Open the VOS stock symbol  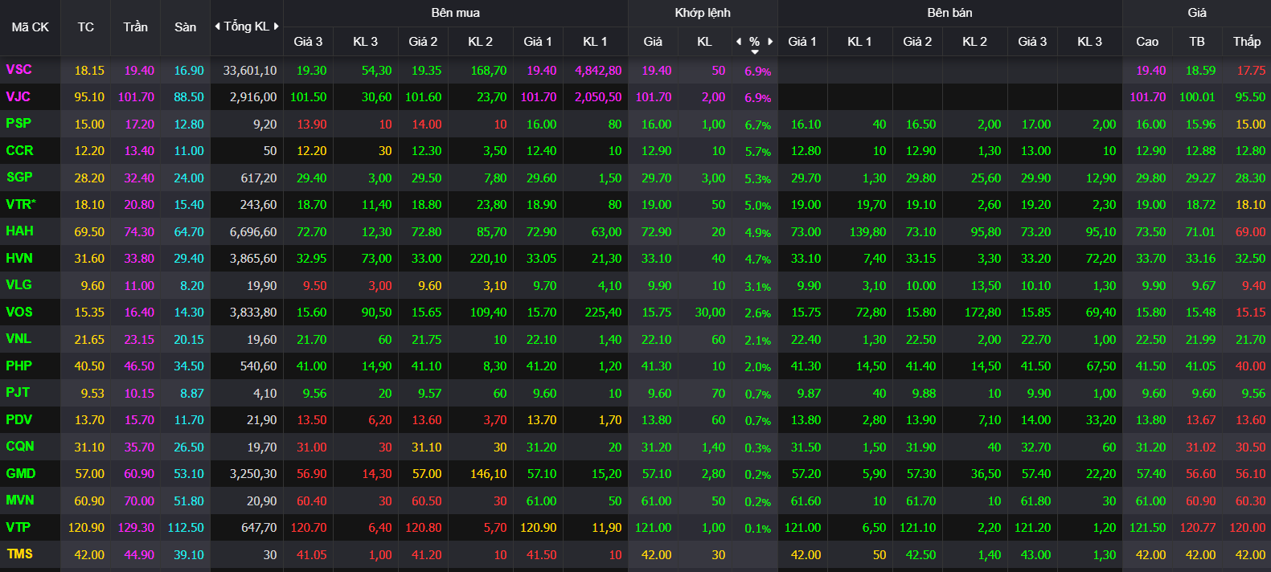point(19,312)
